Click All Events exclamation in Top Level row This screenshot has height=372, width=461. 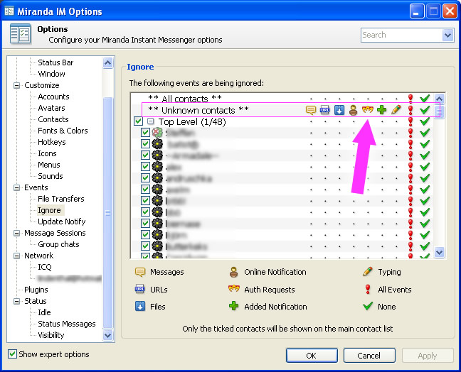[x=410, y=121]
